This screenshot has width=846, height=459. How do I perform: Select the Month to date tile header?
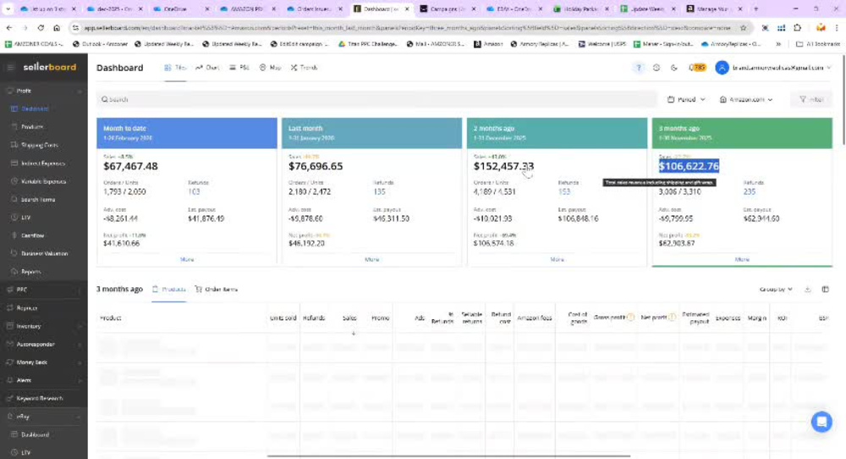pyautogui.click(x=187, y=133)
